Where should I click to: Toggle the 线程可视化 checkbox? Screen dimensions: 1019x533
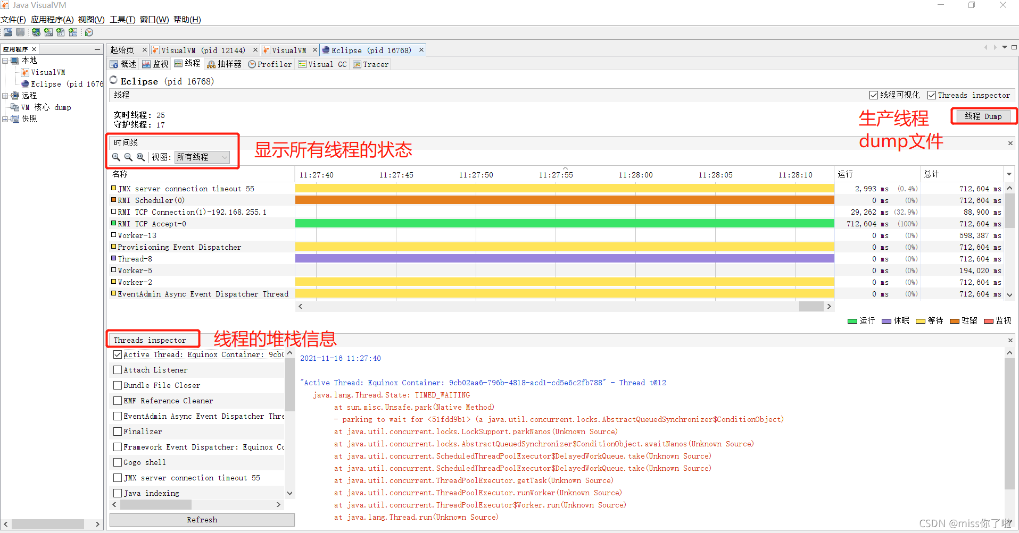873,95
